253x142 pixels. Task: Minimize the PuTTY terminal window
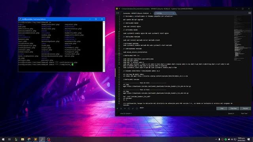[x=90, y=19]
